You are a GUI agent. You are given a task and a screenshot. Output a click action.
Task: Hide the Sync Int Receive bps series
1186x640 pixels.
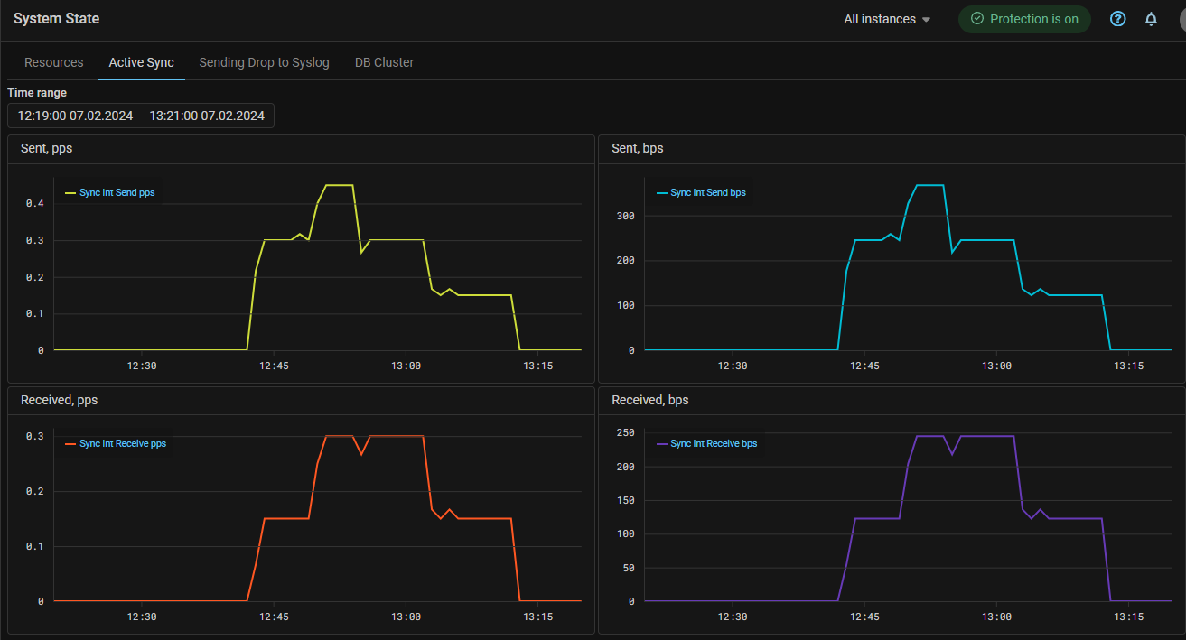coord(713,444)
